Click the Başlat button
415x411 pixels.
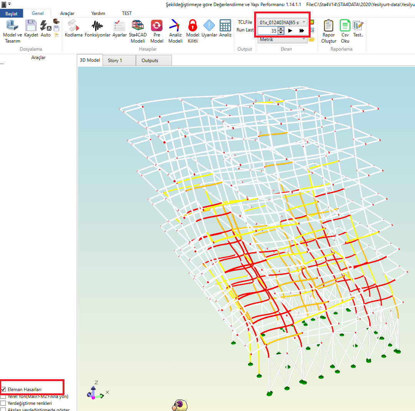pyautogui.click(x=12, y=13)
